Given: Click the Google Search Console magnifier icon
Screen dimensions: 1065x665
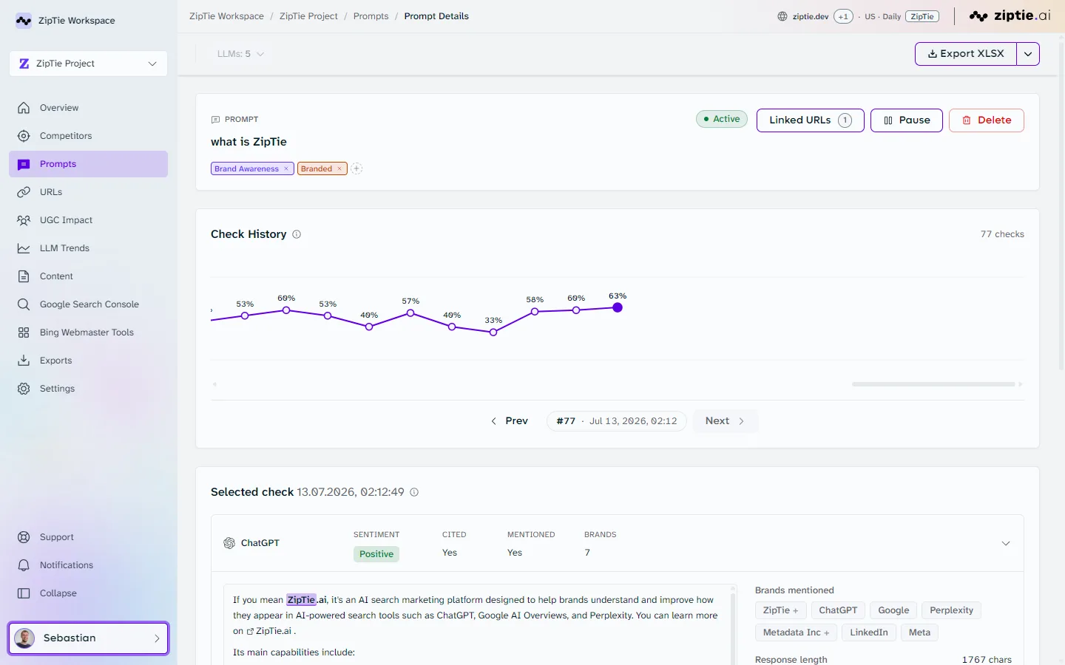Looking at the screenshot, I should tap(24, 304).
